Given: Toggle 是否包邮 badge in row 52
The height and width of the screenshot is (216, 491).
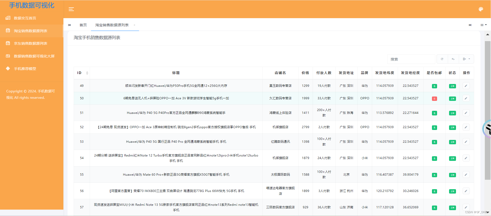Looking at the screenshot, I should coord(435,127).
